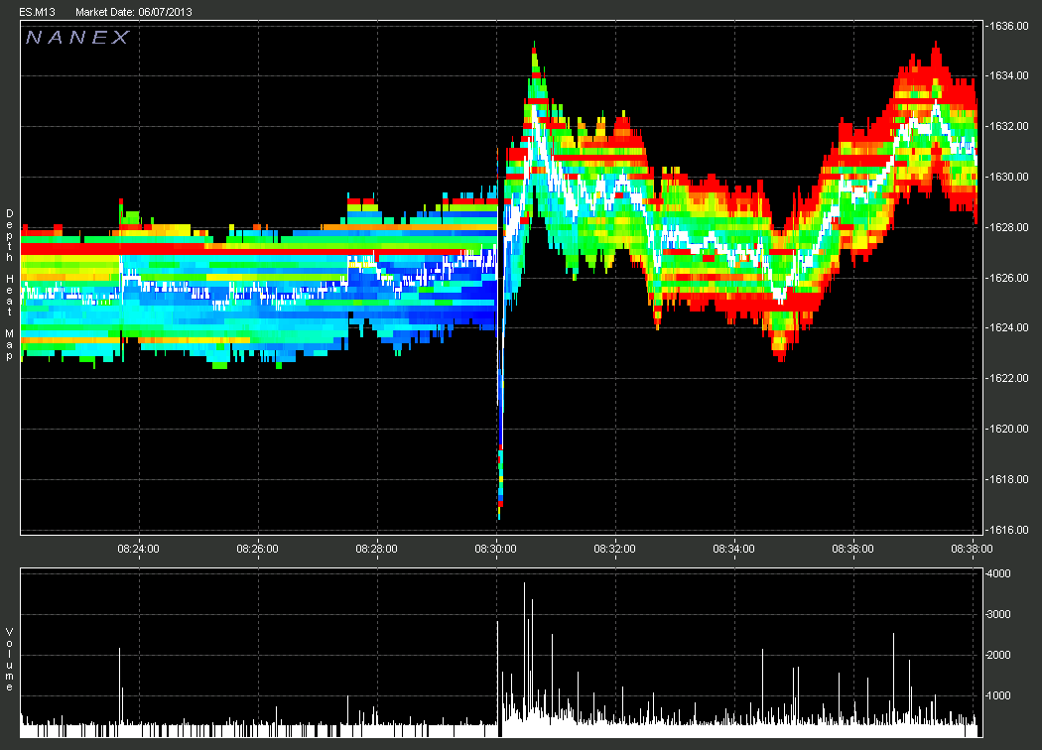The image size is (1042, 750).
Task: Select the 1622.00 price axis label
Action: (1008, 378)
